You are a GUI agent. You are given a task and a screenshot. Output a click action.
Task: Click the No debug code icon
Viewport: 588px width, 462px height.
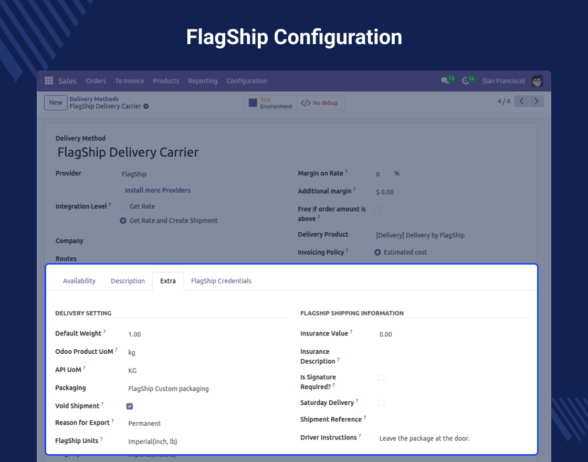(x=306, y=103)
